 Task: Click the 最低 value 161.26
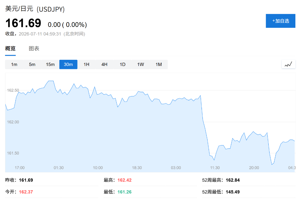tap(124, 192)
